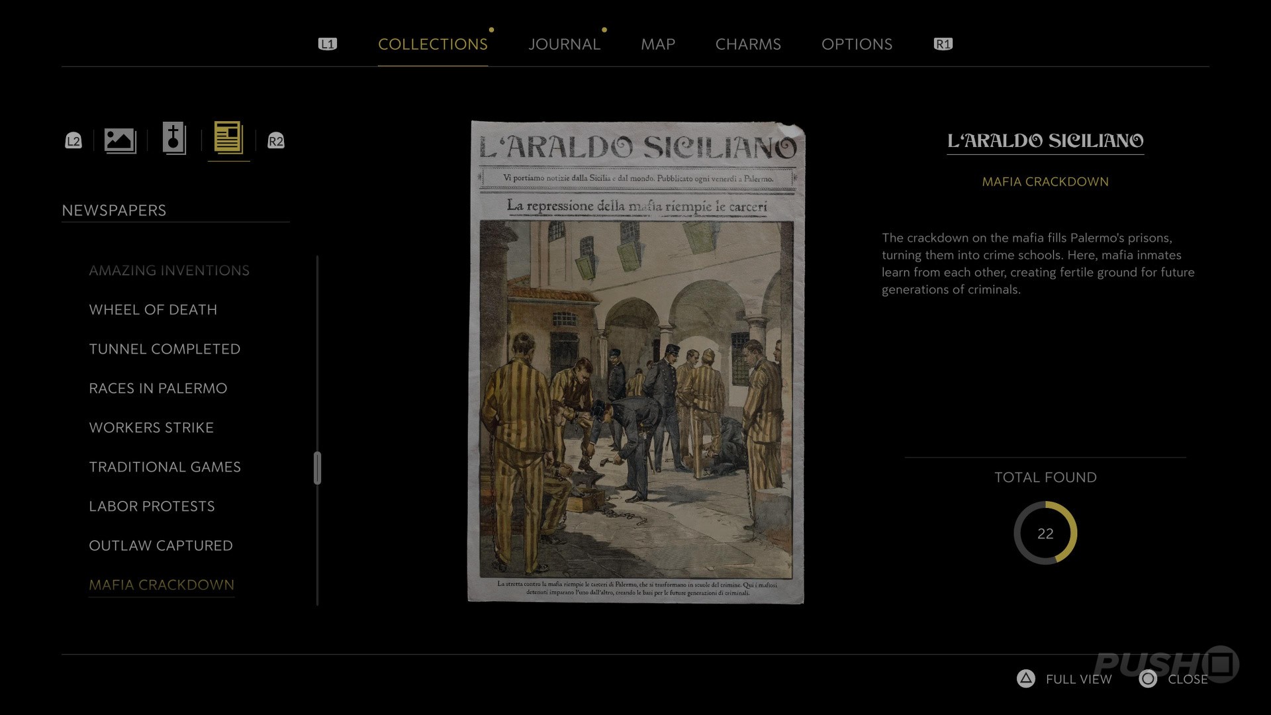The image size is (1271, 715).
Task: Click the L'Araldo Siciliano newspaper image
Action: 636,362
